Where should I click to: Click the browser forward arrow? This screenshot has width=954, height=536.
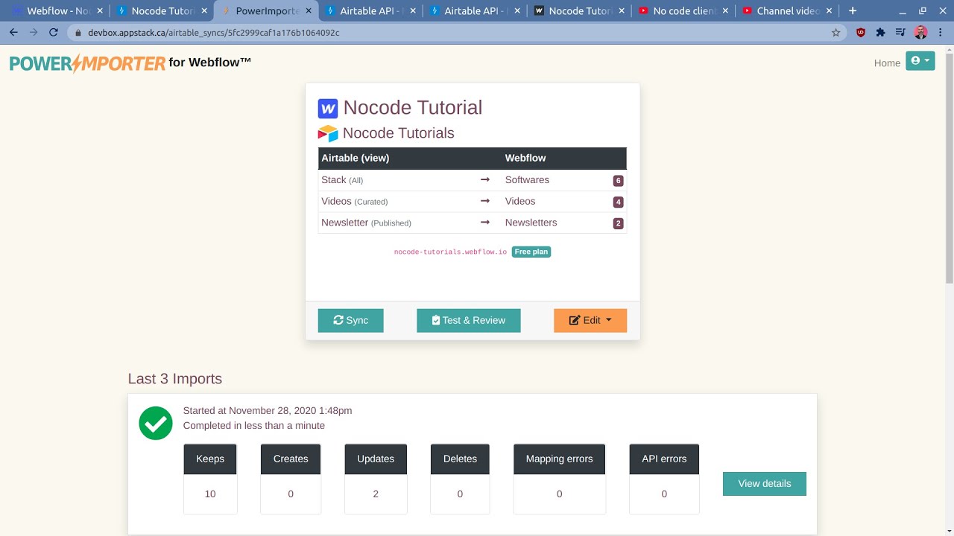coord(34,33)
